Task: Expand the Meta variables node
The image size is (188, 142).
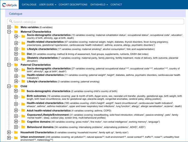Action: coord(9,27)
